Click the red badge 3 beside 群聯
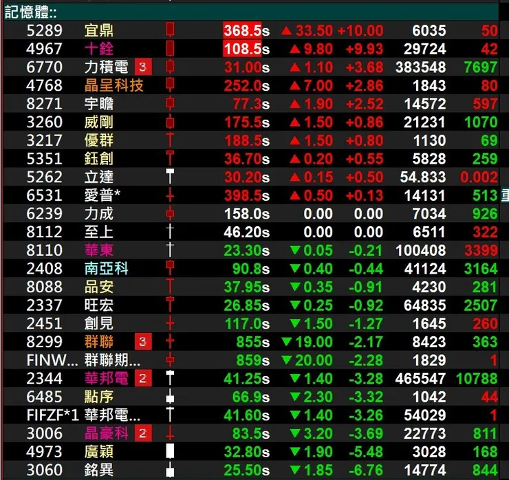Screen dimensions: 509x480 (x=143, y=341)
